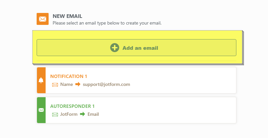Click the JotForm sender label in Autoresponder 1
This screenshot has height=138, width=268.
click(x=69, y=114)
